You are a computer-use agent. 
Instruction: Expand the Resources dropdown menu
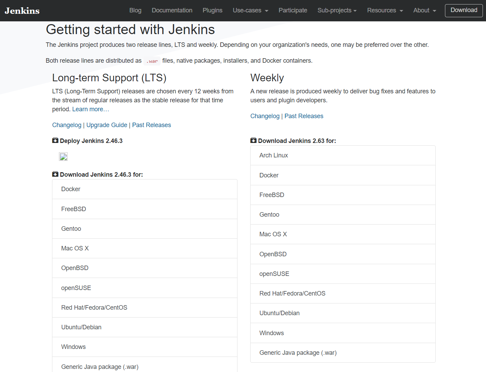tap(385, 10)
